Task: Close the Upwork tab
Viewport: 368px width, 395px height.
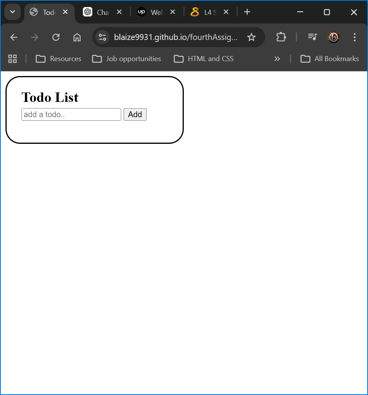Action: [x=172, y=12]
